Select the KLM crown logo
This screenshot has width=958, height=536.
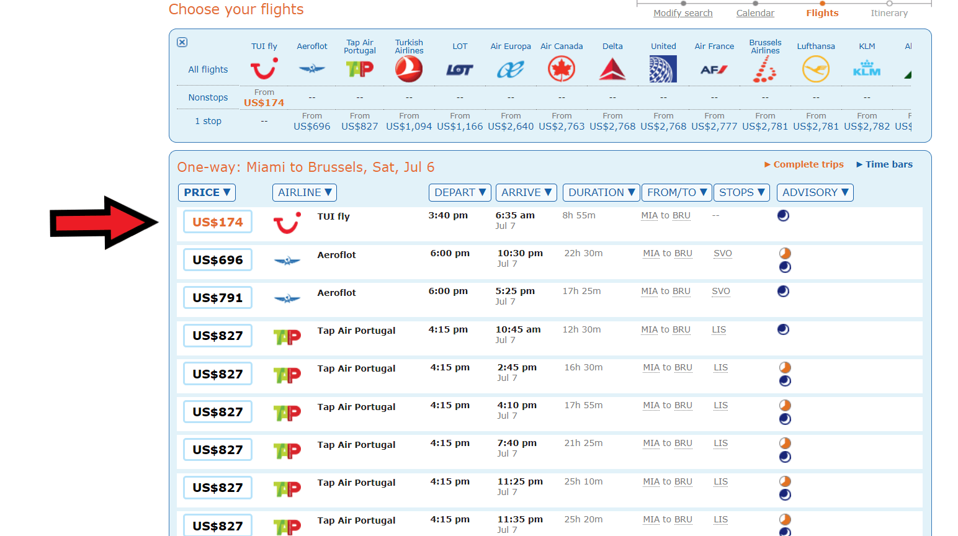tap(867, 68)
